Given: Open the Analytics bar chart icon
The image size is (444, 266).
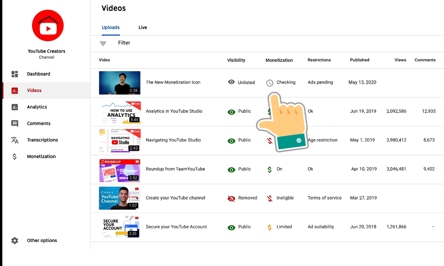Looking at the screenshot, I should (15, 107).
